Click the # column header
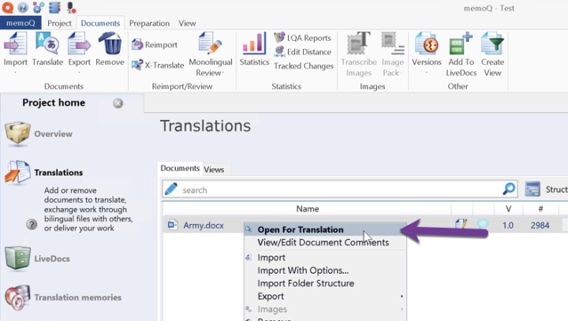Screen dimensions: 568x321 (x=540, y=209)
